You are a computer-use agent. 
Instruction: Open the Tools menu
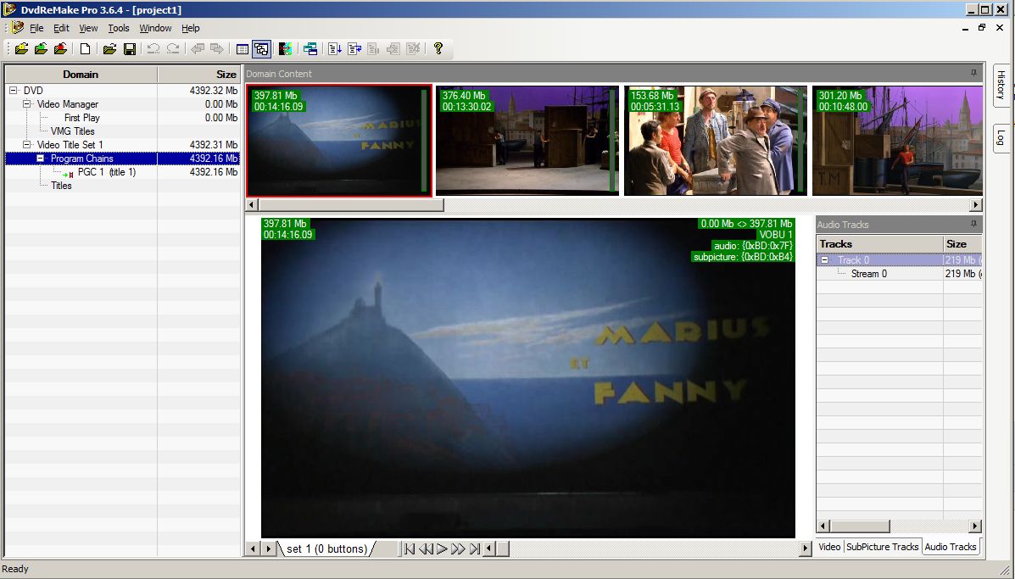[x=119, y=28]
